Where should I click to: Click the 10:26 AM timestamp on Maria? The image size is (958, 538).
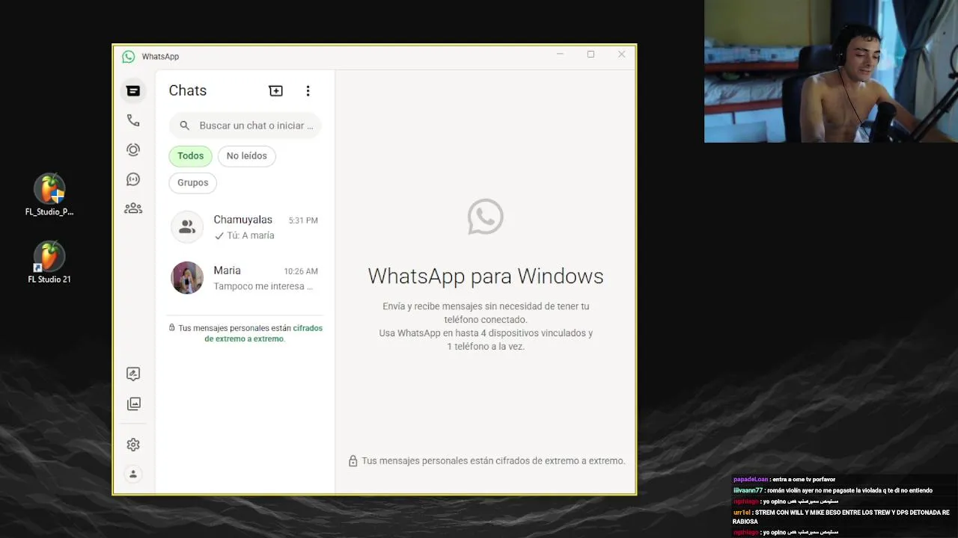tap(301, 271)
